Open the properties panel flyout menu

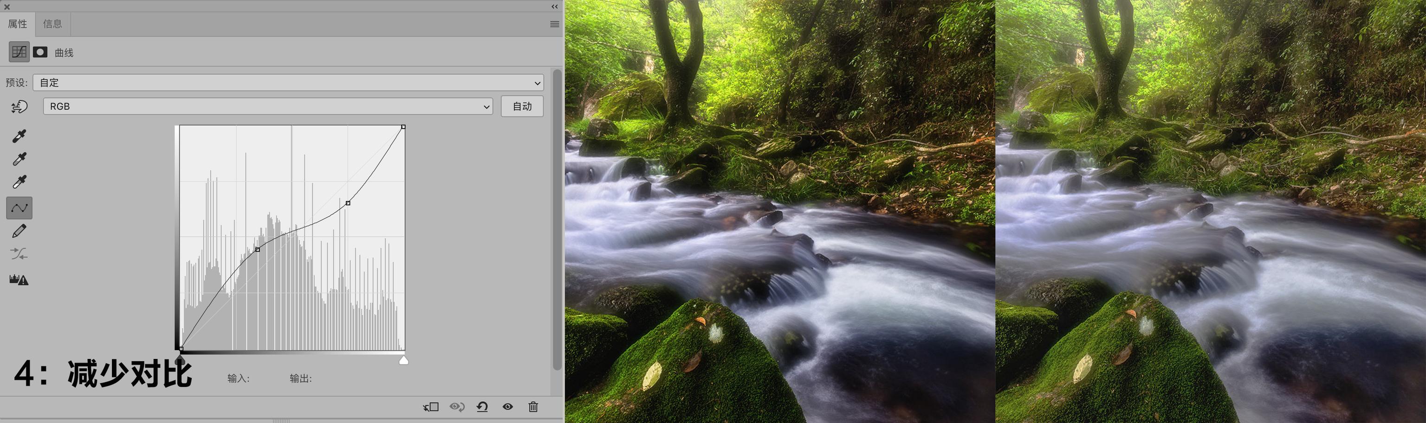point(555,24)
